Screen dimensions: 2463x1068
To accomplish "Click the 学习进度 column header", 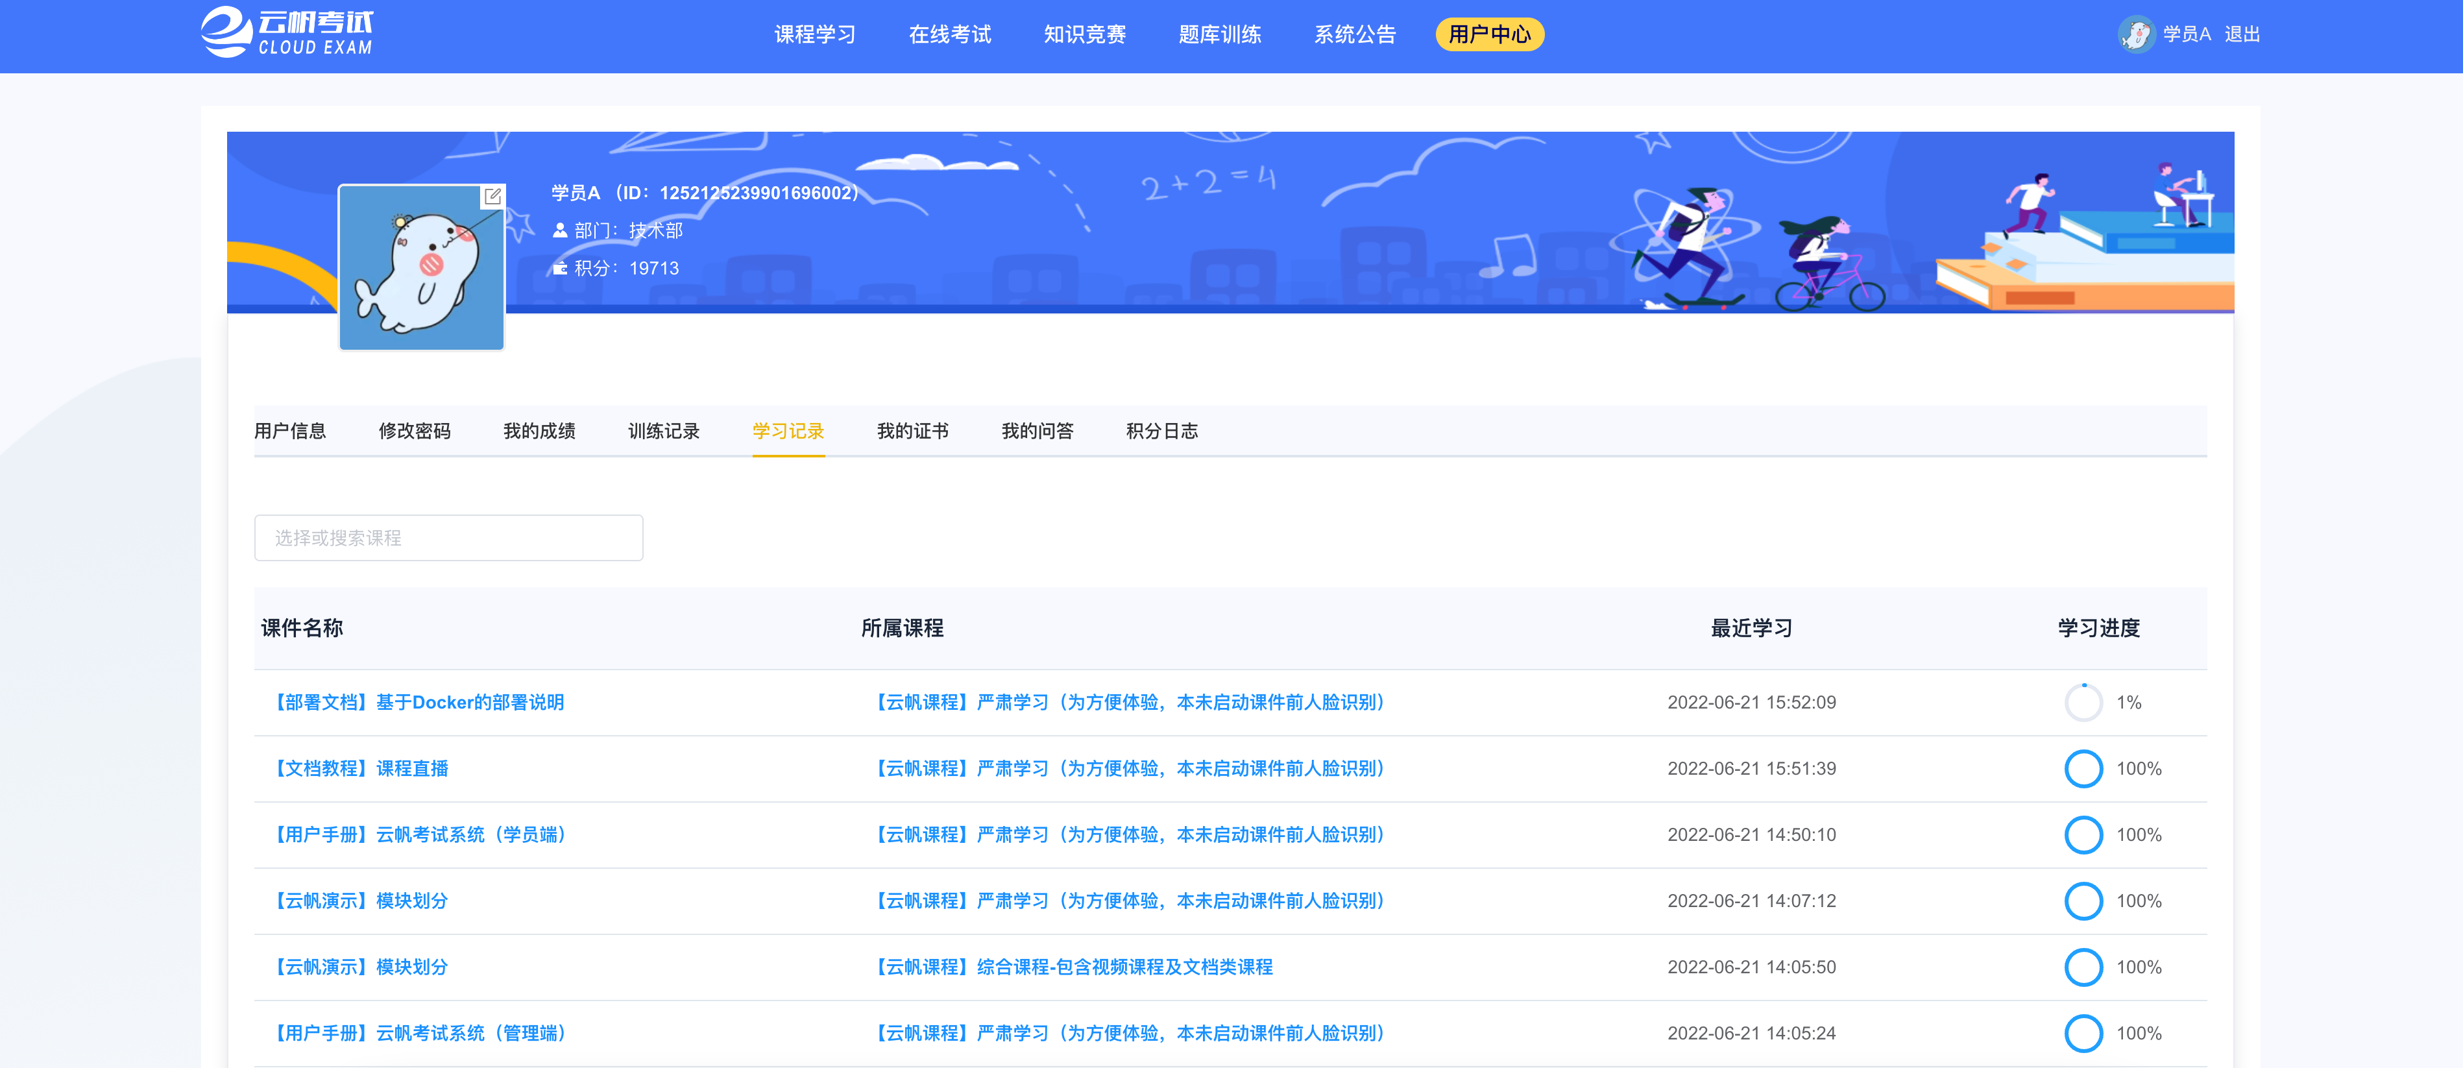I will click(2099, 628).
